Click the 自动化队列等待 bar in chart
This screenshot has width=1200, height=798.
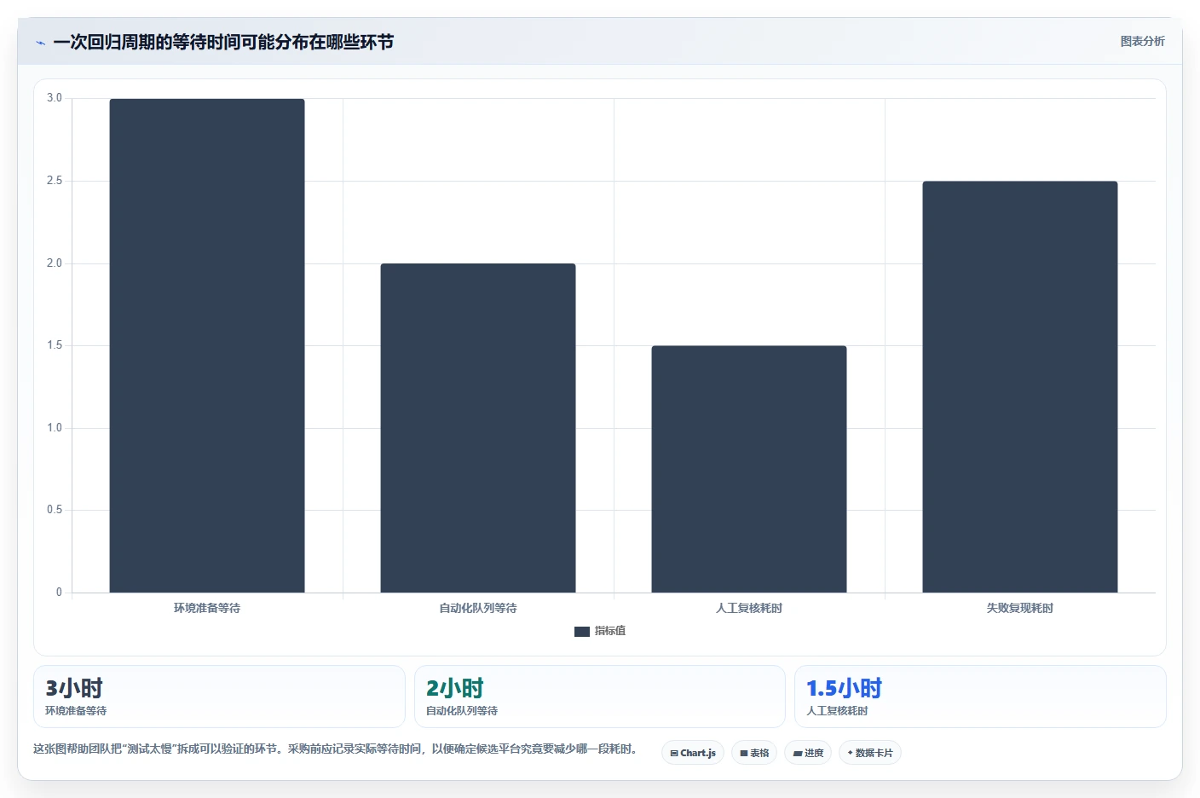click(x=478, y=428)
